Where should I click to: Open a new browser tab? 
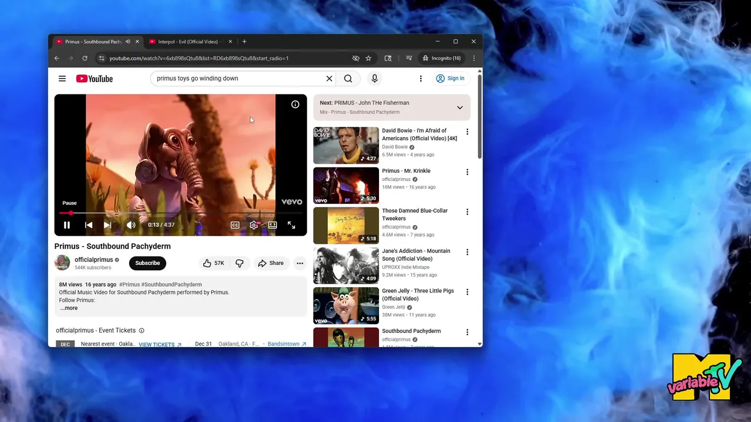point(244,42)
